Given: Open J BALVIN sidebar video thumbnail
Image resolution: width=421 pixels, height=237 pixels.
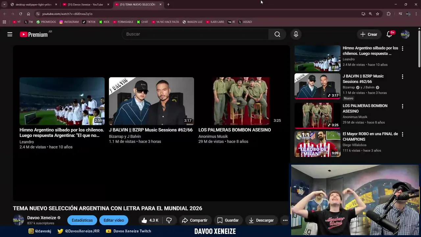Looking at the screenshot, I should pyautogui.click(x=317, y=86).
